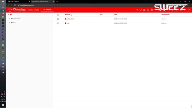Check the box next to public_html

tap(58, 19)
